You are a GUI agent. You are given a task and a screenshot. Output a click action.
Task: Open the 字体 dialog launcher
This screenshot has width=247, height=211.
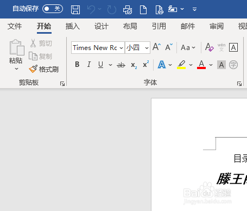pos(239,84)
